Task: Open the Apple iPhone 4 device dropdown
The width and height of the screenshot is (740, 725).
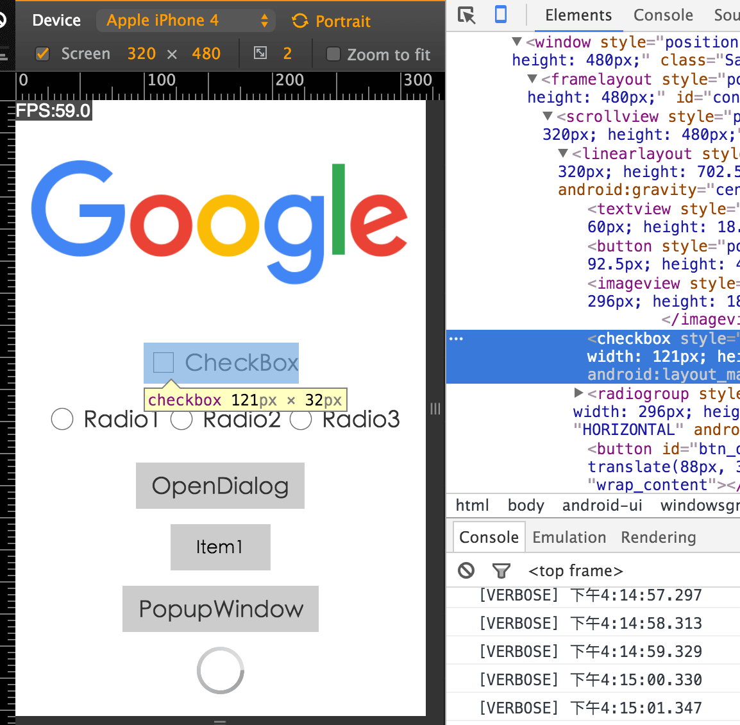Action: (187, 21)
